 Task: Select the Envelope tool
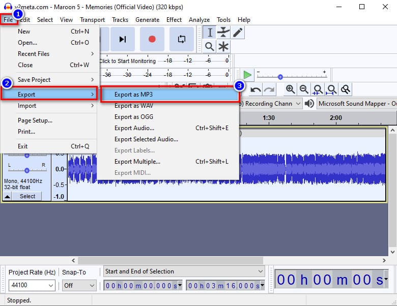tap(223, 33)
